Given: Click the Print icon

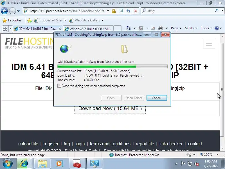Looking at the screenshot, I should 160,28.
